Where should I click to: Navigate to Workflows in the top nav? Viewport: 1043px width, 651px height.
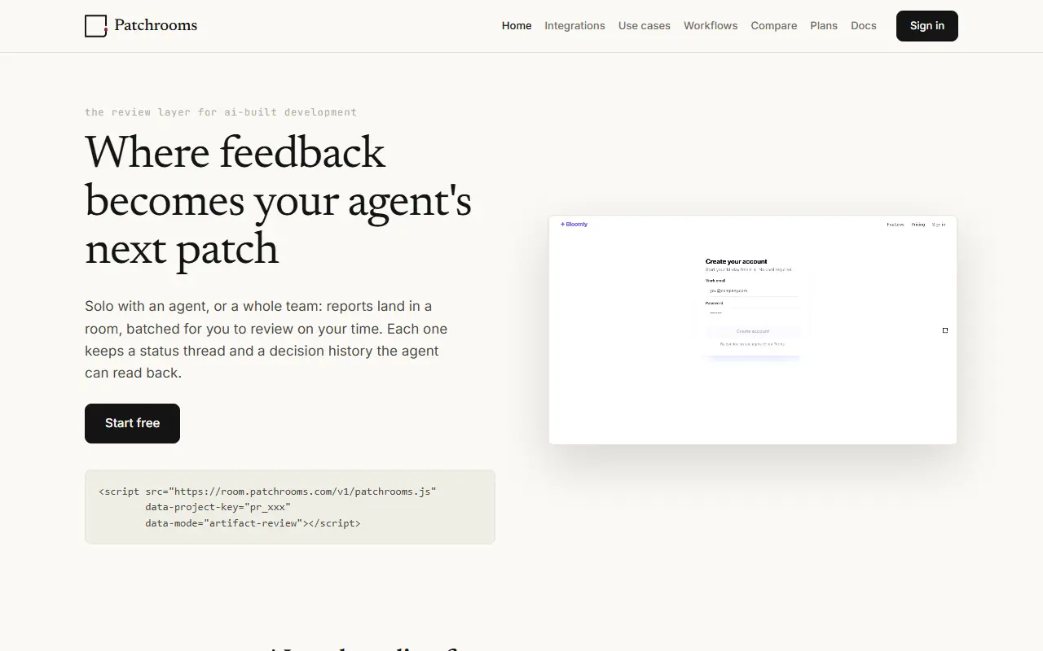(711, 26)
